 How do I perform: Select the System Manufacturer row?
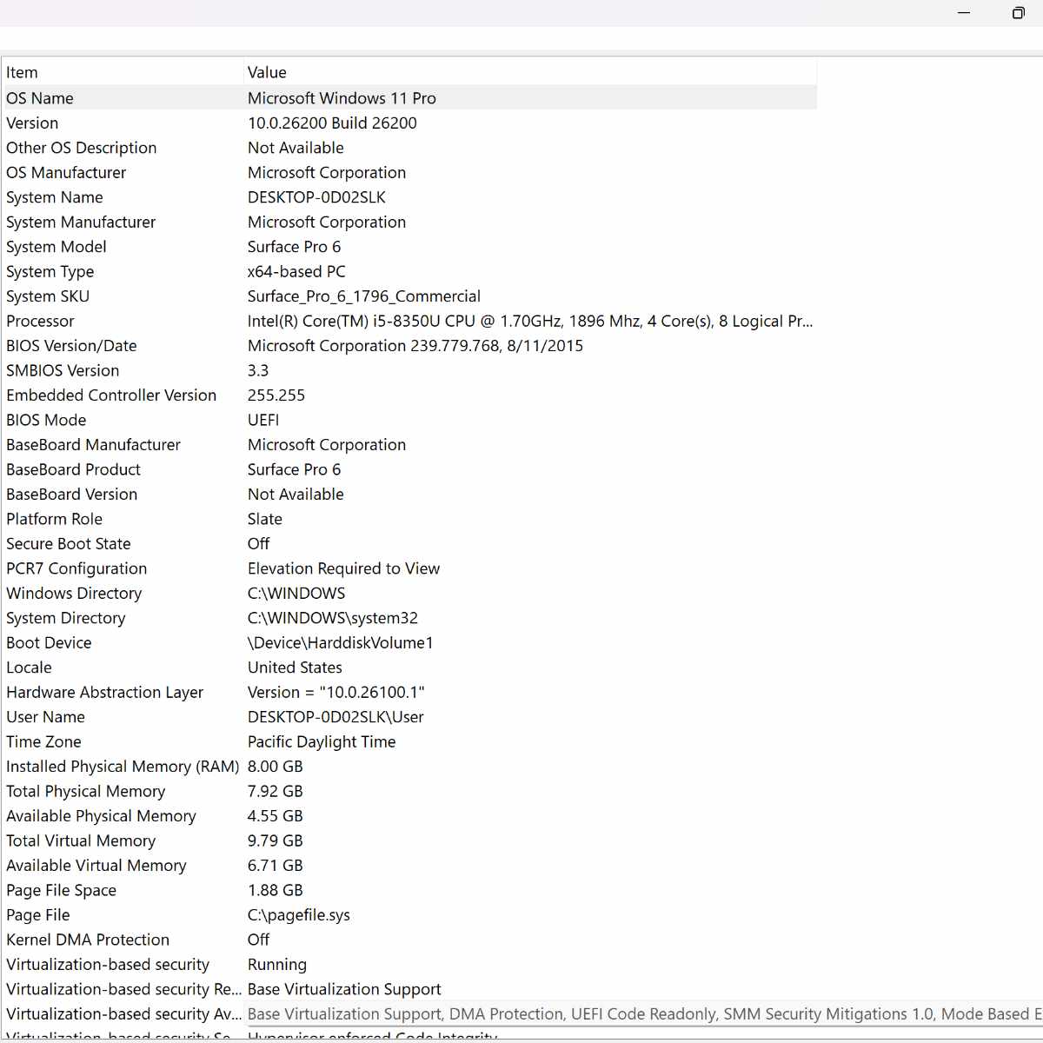409,223
